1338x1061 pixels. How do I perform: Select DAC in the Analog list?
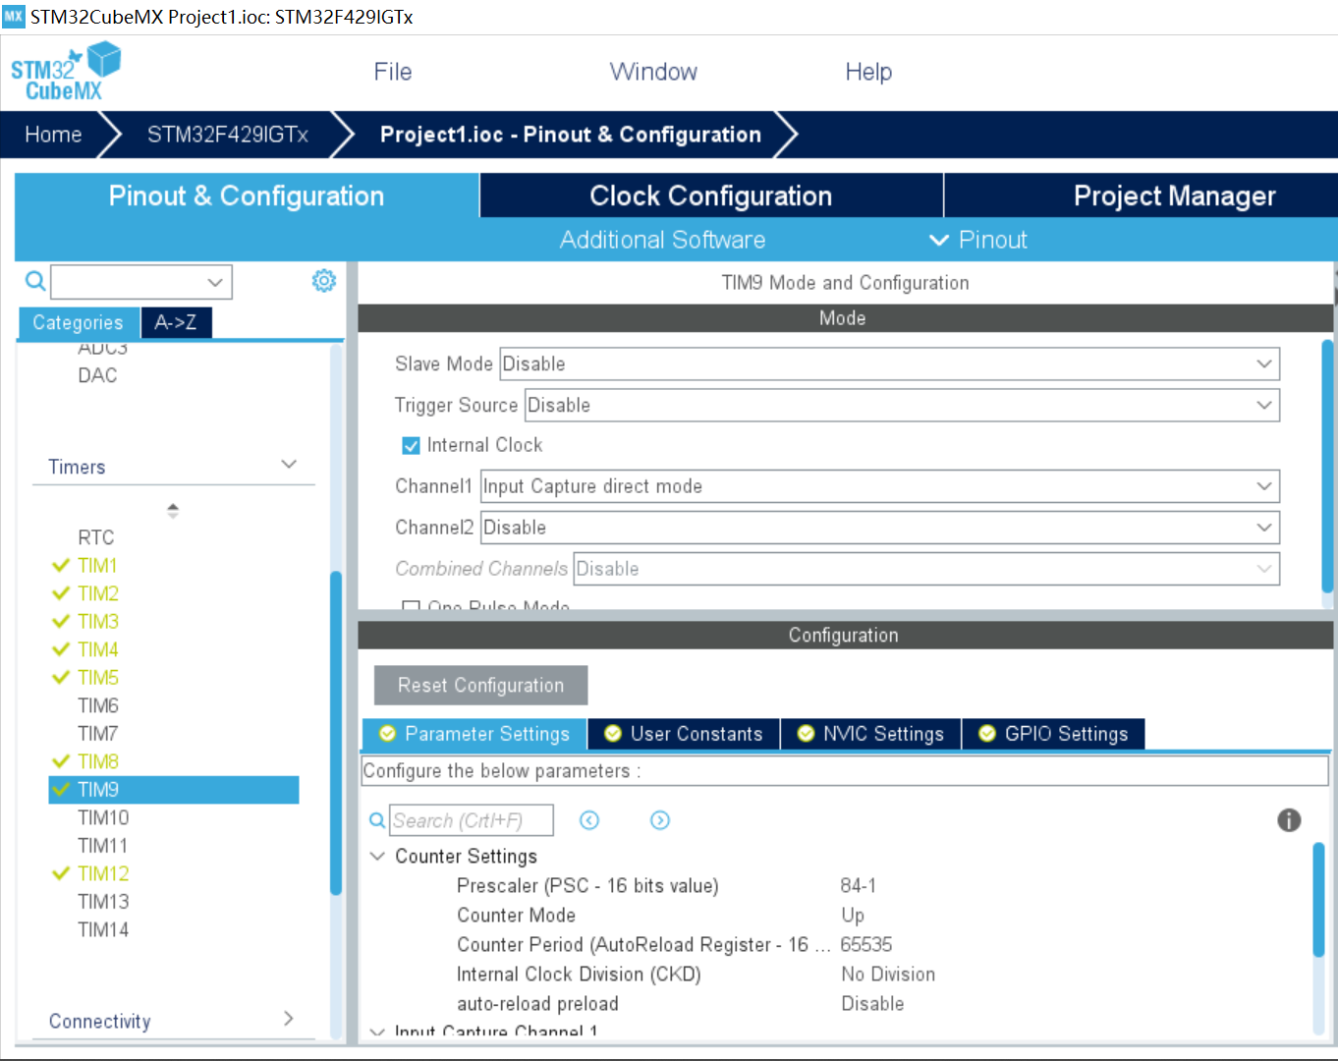coord(97,375)
